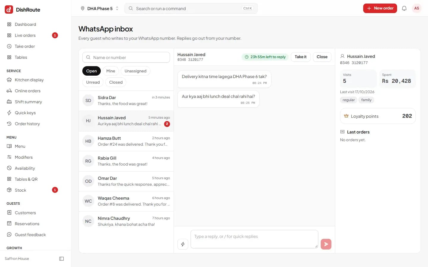Screen dimensions: 428x267
Task: Open quick replies lightning icon
Action: [183, 244]
